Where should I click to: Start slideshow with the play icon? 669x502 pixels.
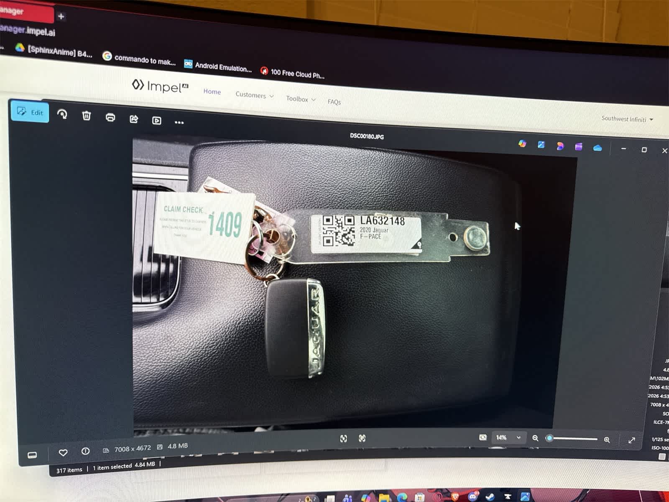point(157,121)
